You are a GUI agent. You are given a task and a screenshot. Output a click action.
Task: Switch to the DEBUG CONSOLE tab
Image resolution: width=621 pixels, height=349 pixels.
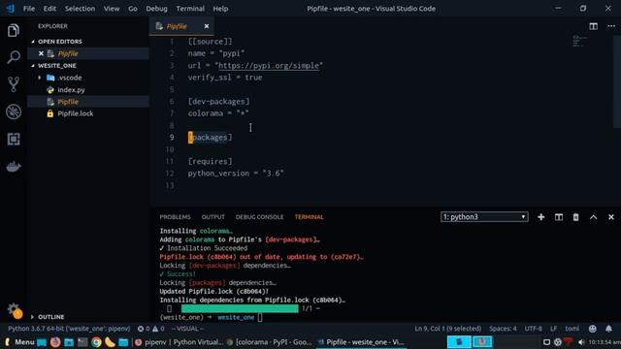coord(259,217)
